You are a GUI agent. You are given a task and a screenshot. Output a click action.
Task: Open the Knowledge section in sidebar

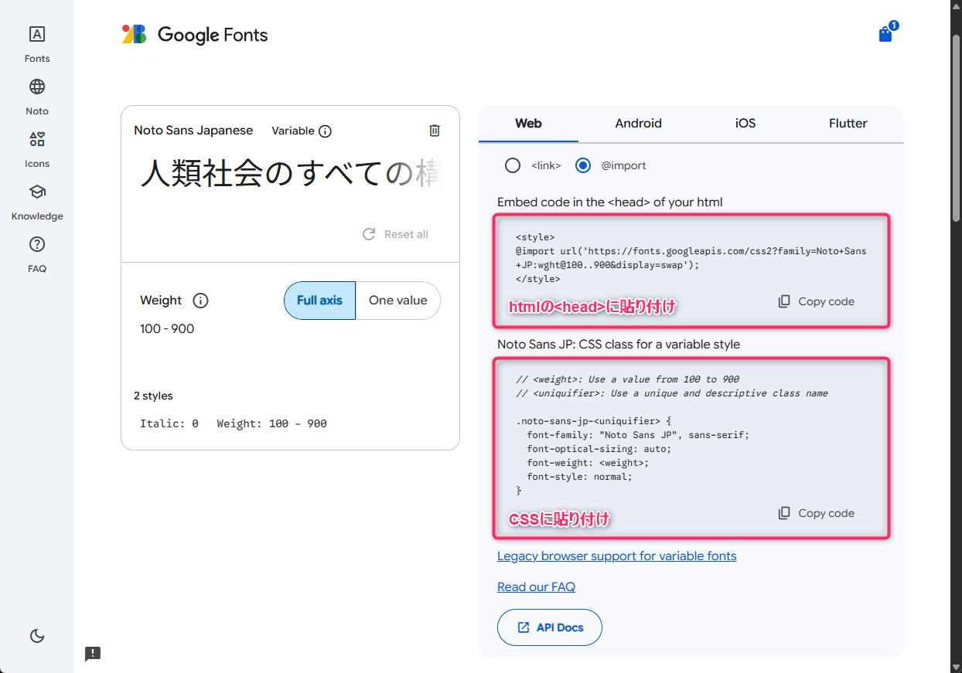point(36,200)
